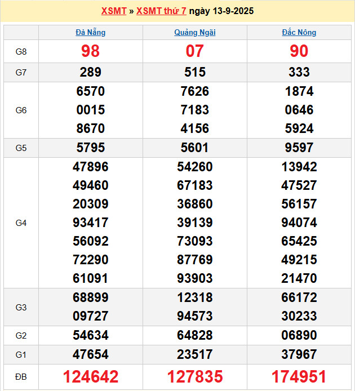Open the Đà Nẵng province link

90,33
